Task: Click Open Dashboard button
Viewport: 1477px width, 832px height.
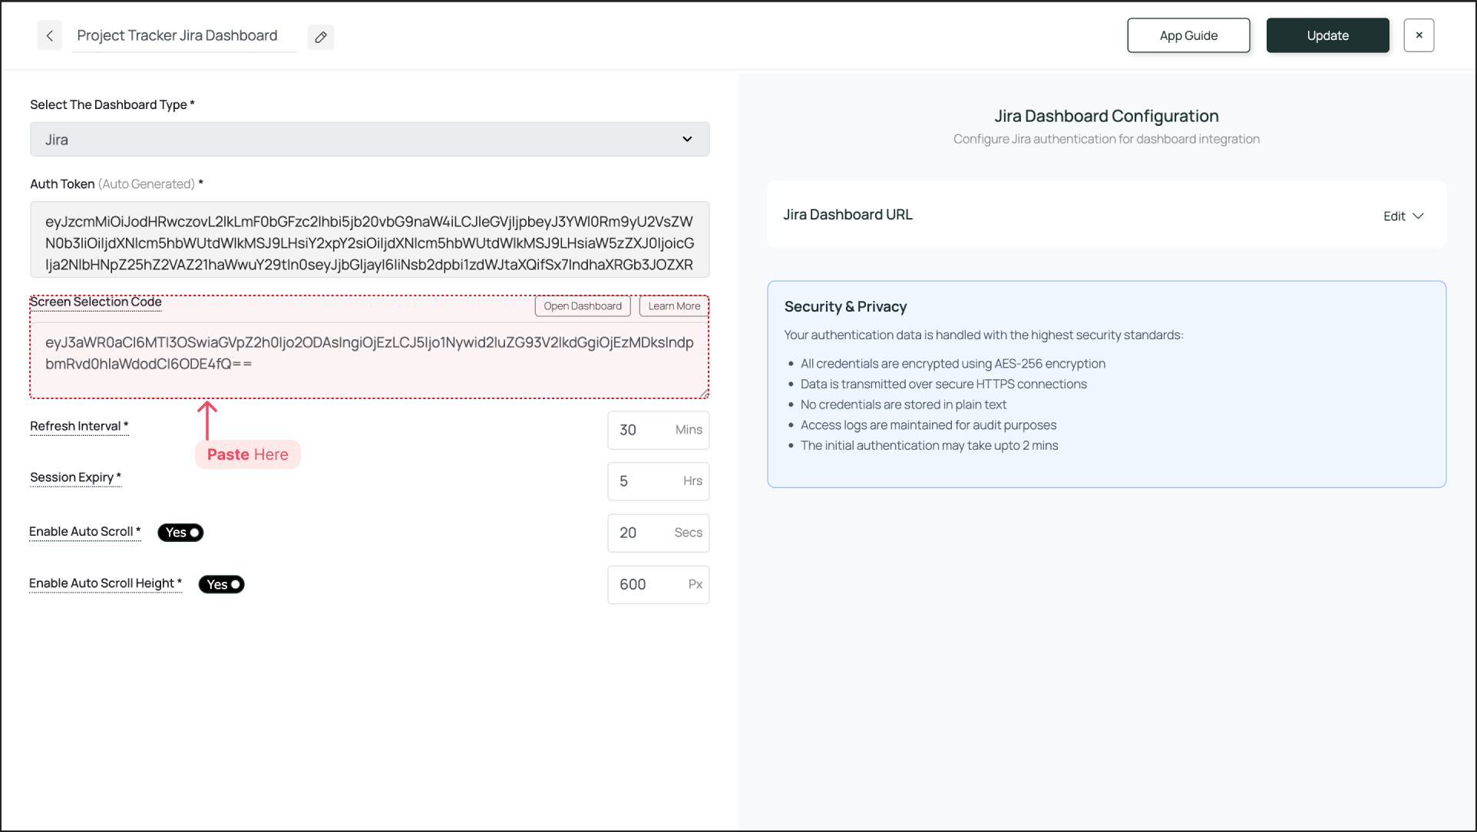Action: pyautogui.click(x=583, y=306)
